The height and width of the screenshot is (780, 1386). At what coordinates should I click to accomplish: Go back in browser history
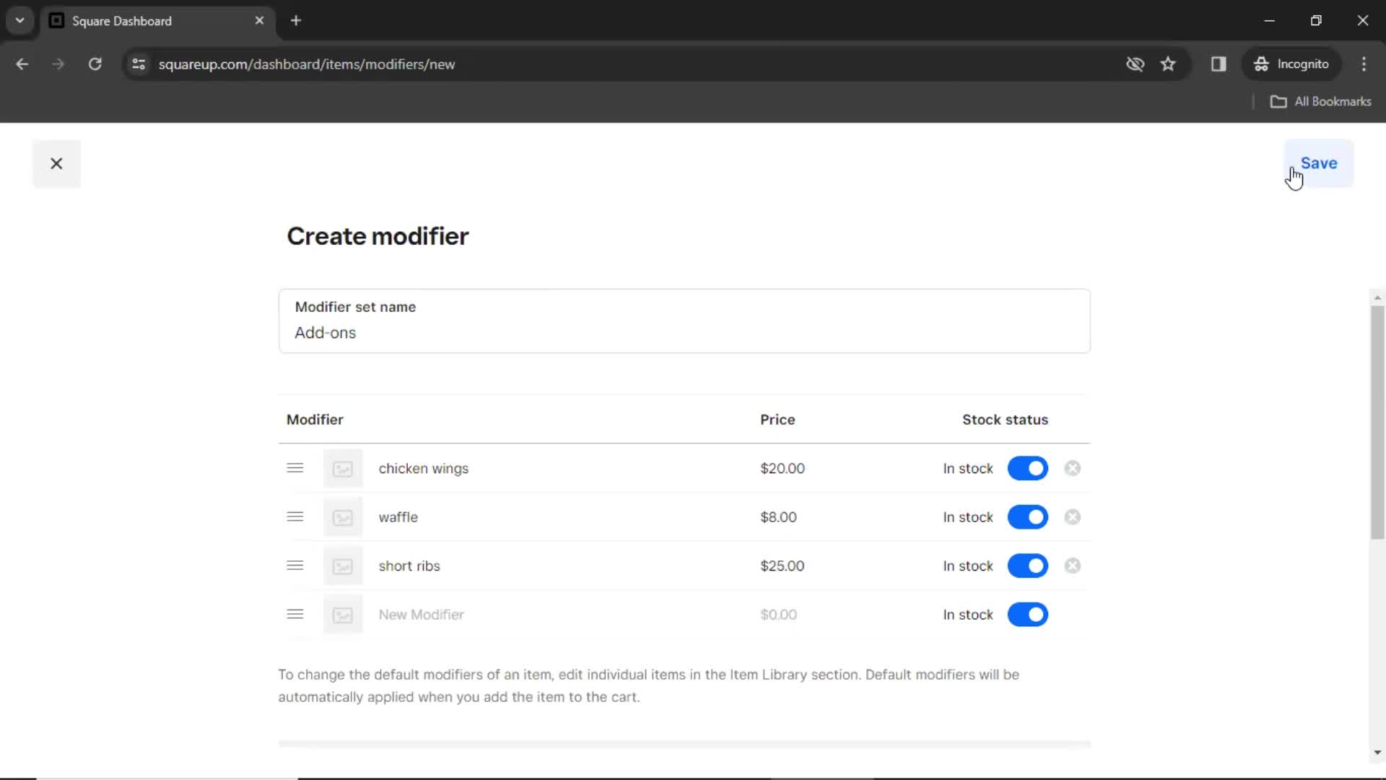pyautogui.click(x=22, y=64)
